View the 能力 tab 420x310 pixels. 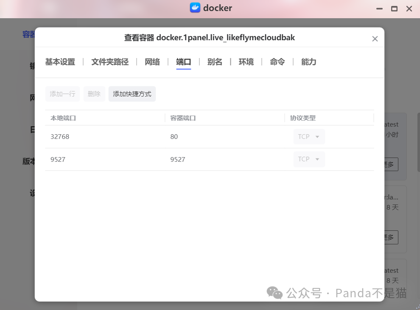click(x=308, y=62)
